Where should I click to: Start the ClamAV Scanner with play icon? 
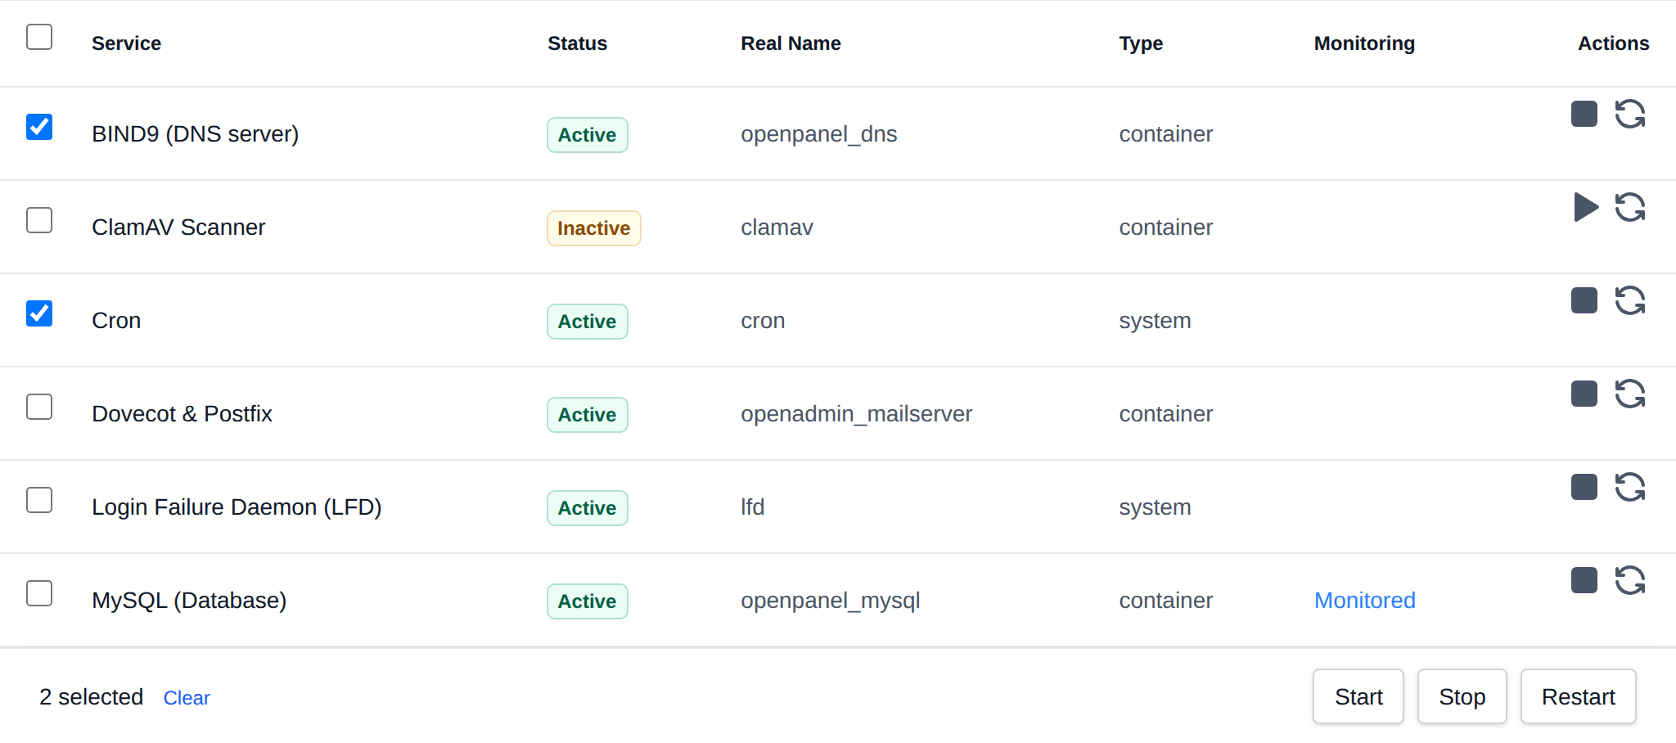(x=1586, y=207)
